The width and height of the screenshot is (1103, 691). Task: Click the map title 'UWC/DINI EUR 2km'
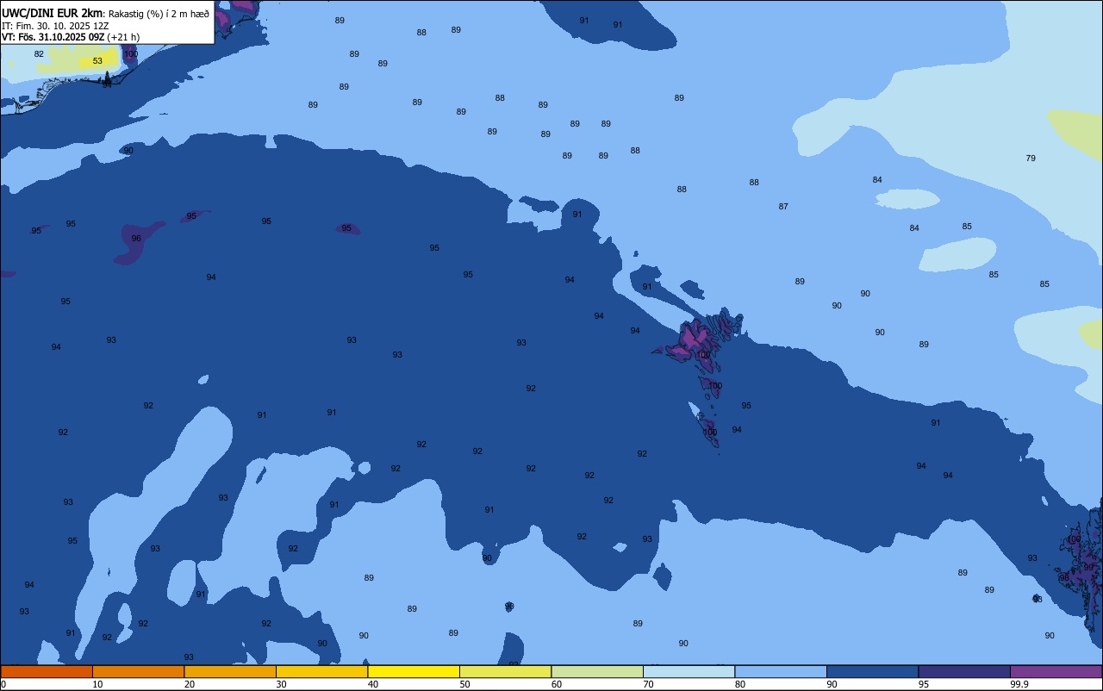point(52,13)
